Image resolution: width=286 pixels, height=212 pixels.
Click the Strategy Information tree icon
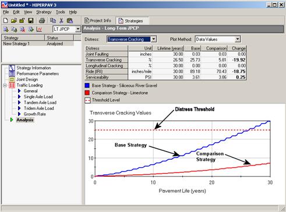(12, 68)
